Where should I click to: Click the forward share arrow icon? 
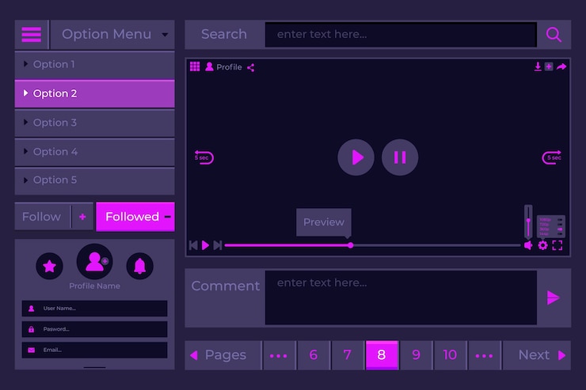pos(561,66)
